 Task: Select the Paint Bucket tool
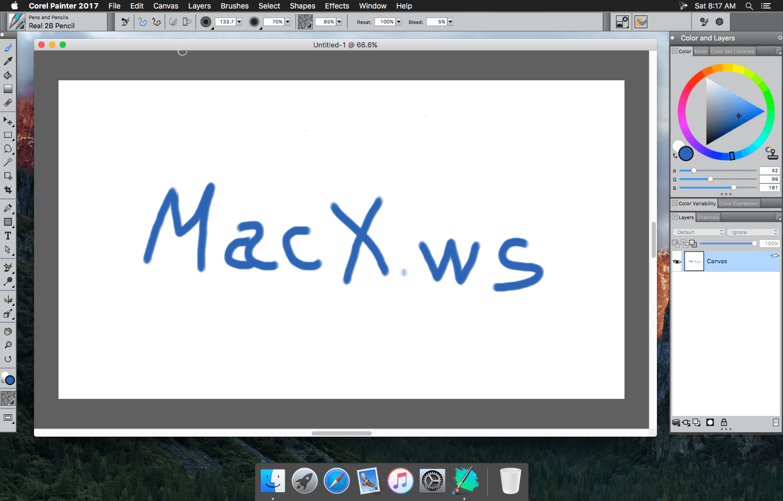(x=8, y=76)
